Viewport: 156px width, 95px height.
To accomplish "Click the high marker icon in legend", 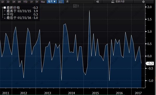I will coord(5,11).
